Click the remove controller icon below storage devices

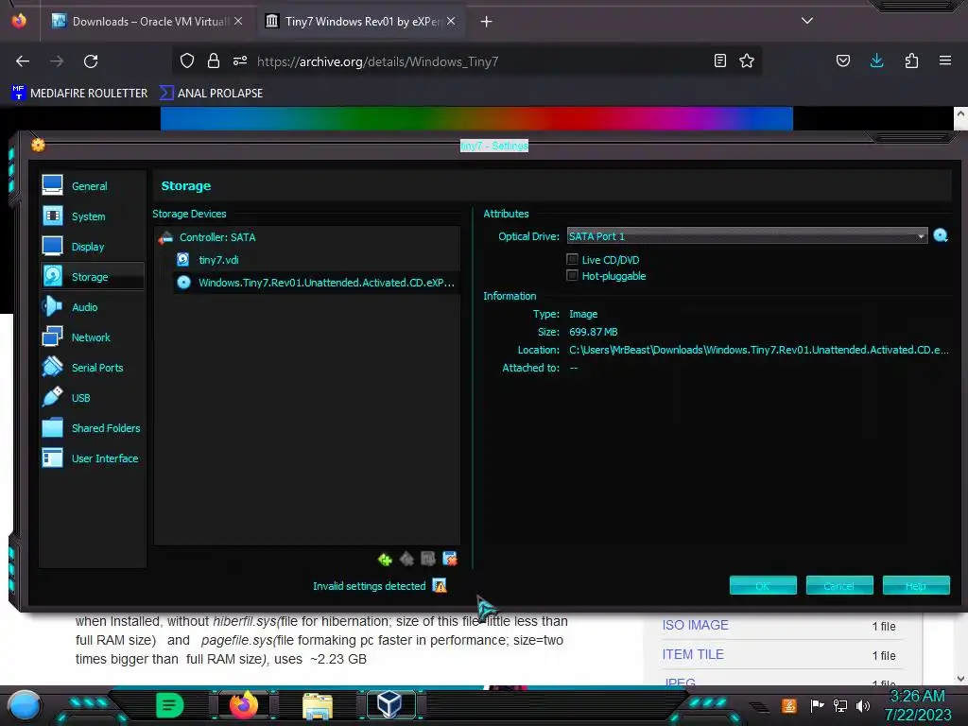pos(406,560)
